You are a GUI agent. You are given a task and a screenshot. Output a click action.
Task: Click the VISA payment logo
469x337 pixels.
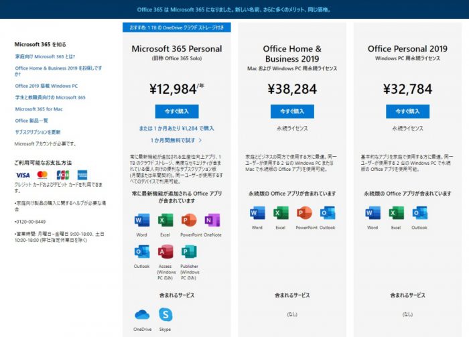coord(23,176)
